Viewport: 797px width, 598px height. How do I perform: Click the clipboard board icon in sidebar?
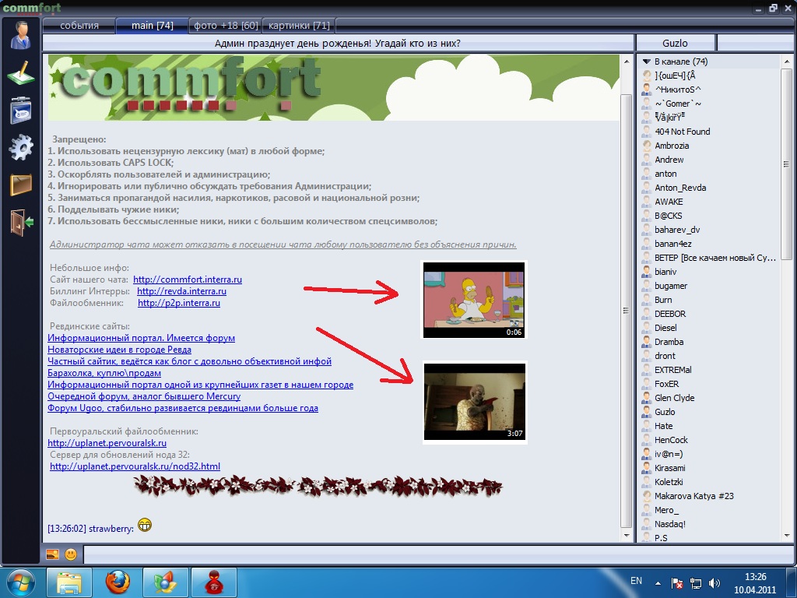click(20, 111)
